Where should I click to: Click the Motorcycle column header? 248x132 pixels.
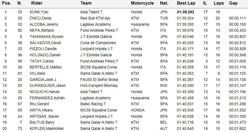(x=142, y=3)
